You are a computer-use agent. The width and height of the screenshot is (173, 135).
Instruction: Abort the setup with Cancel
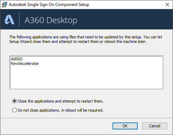tap(155, 126)
